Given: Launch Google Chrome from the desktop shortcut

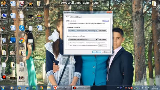Looking at the screenshot, I should point(22,42).
